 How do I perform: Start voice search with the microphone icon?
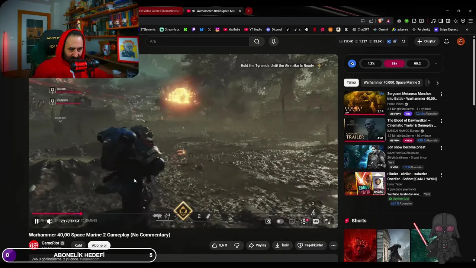click(x=274, y=41)
